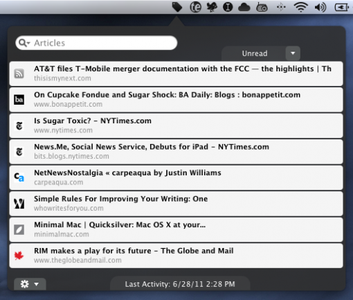
Task: Click the www.nytimes.com source text
Action: [x=63, y=130]
